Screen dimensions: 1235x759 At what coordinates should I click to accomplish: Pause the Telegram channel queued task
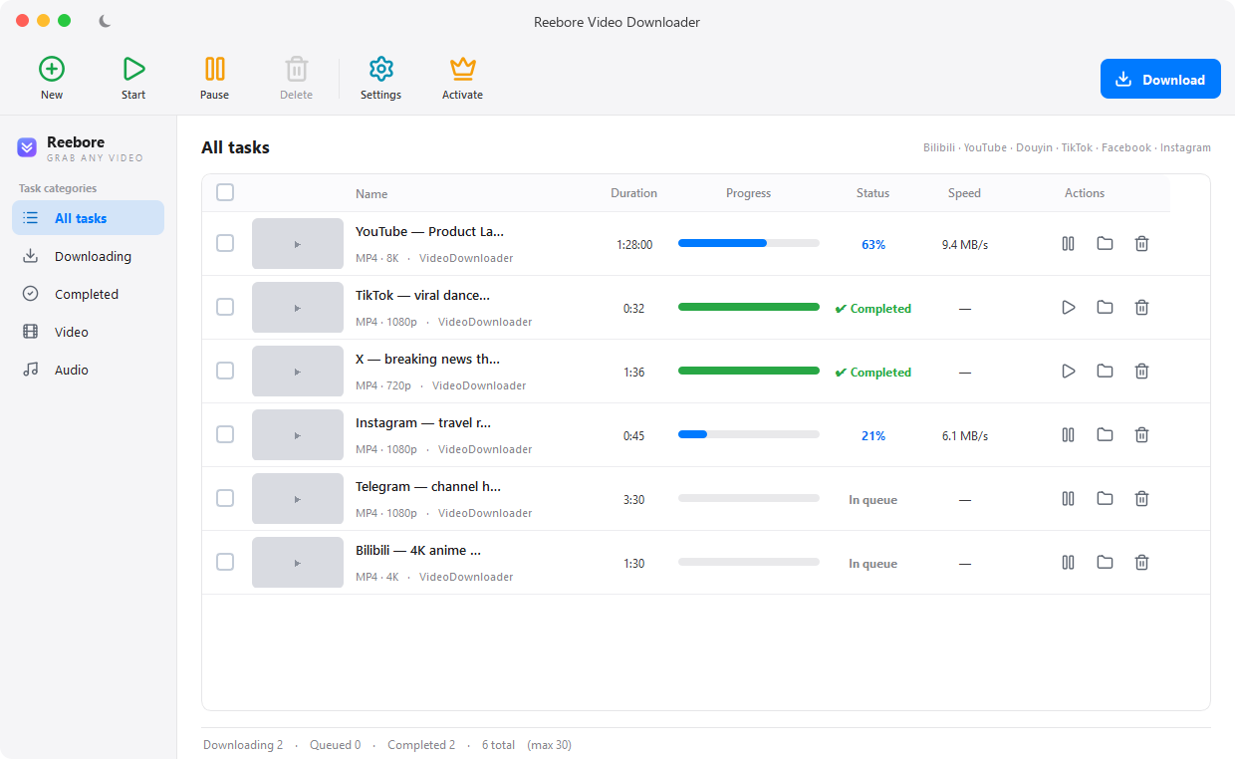[x=1069, y=499]
